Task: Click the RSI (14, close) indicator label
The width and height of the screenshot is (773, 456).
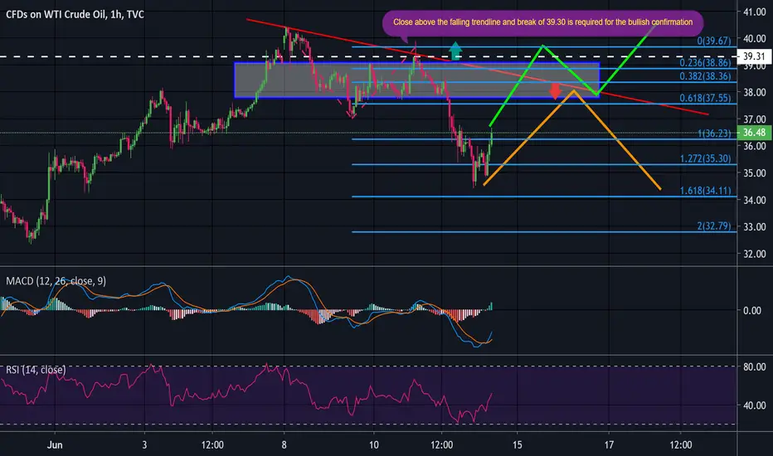Action: pyautogui.click(x=36, y=370)
